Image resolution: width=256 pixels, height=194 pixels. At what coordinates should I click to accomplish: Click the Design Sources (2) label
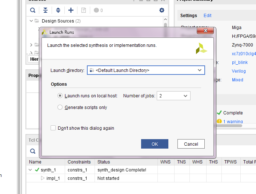click(61, 21)
